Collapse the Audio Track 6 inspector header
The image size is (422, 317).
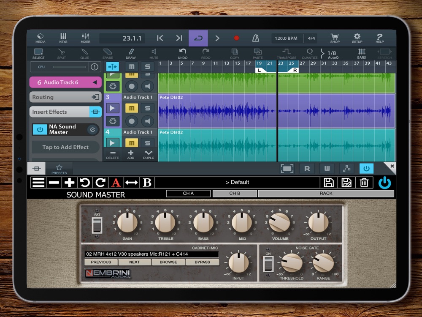pos(65,82)
